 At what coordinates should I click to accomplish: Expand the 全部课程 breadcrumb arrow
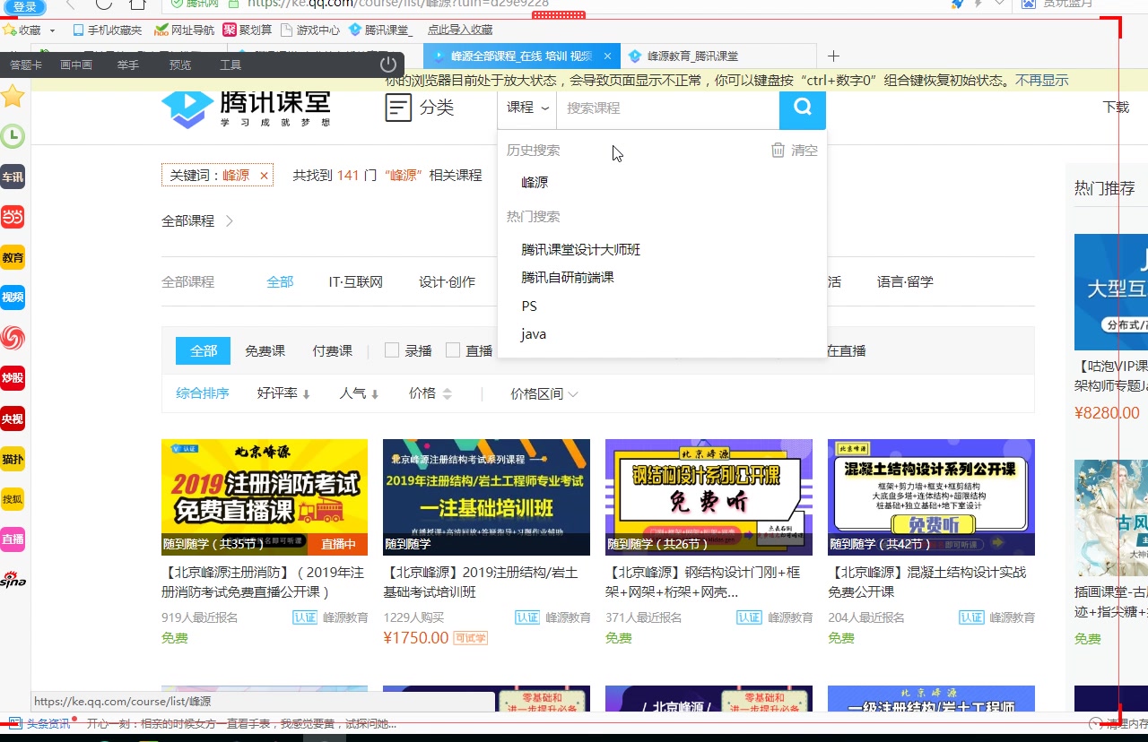pyautogui.click(x=230, y=220)
